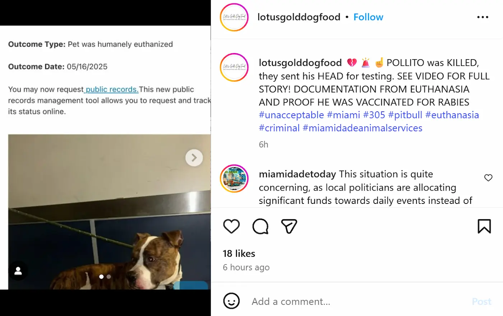Open the #euthanasia hashtag
Viewport: 503px width, 316px height.
pyautogui.click(x=452, y=115)
